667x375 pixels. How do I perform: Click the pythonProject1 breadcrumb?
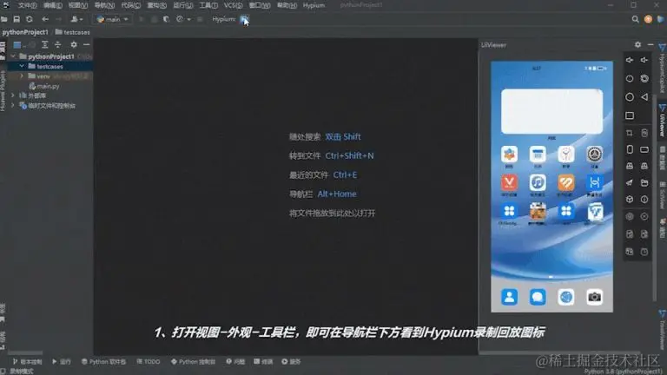coord(25,32)
